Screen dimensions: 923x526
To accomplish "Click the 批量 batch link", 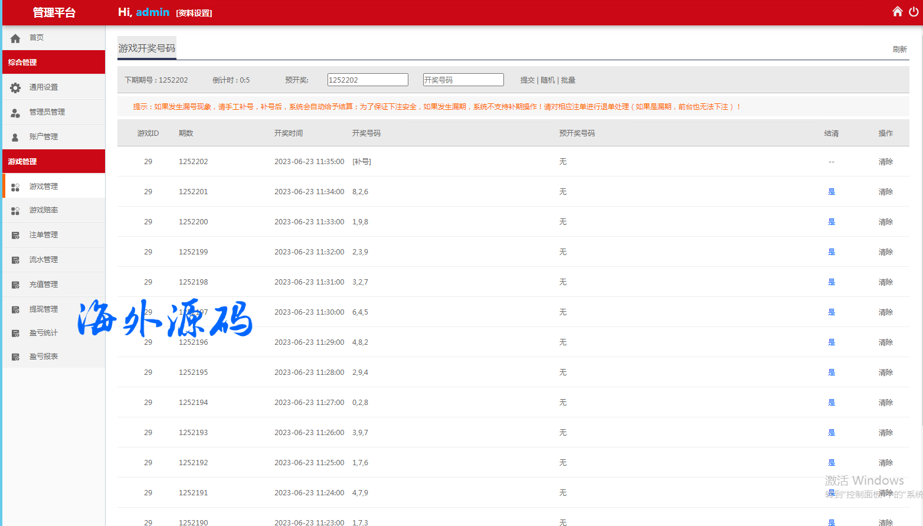I will point(568,80).
